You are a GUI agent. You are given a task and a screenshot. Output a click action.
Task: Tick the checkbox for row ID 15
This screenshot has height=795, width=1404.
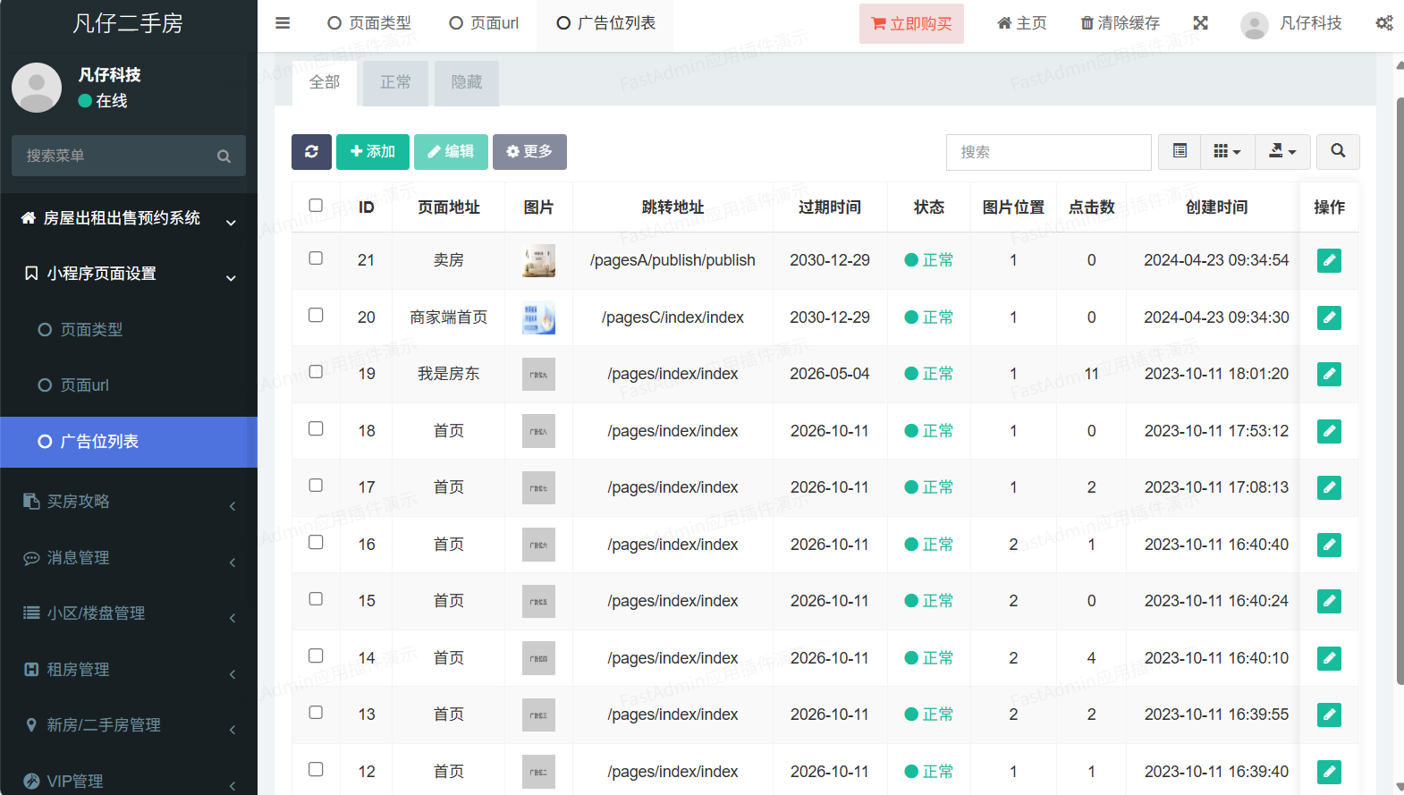point(316,599)
